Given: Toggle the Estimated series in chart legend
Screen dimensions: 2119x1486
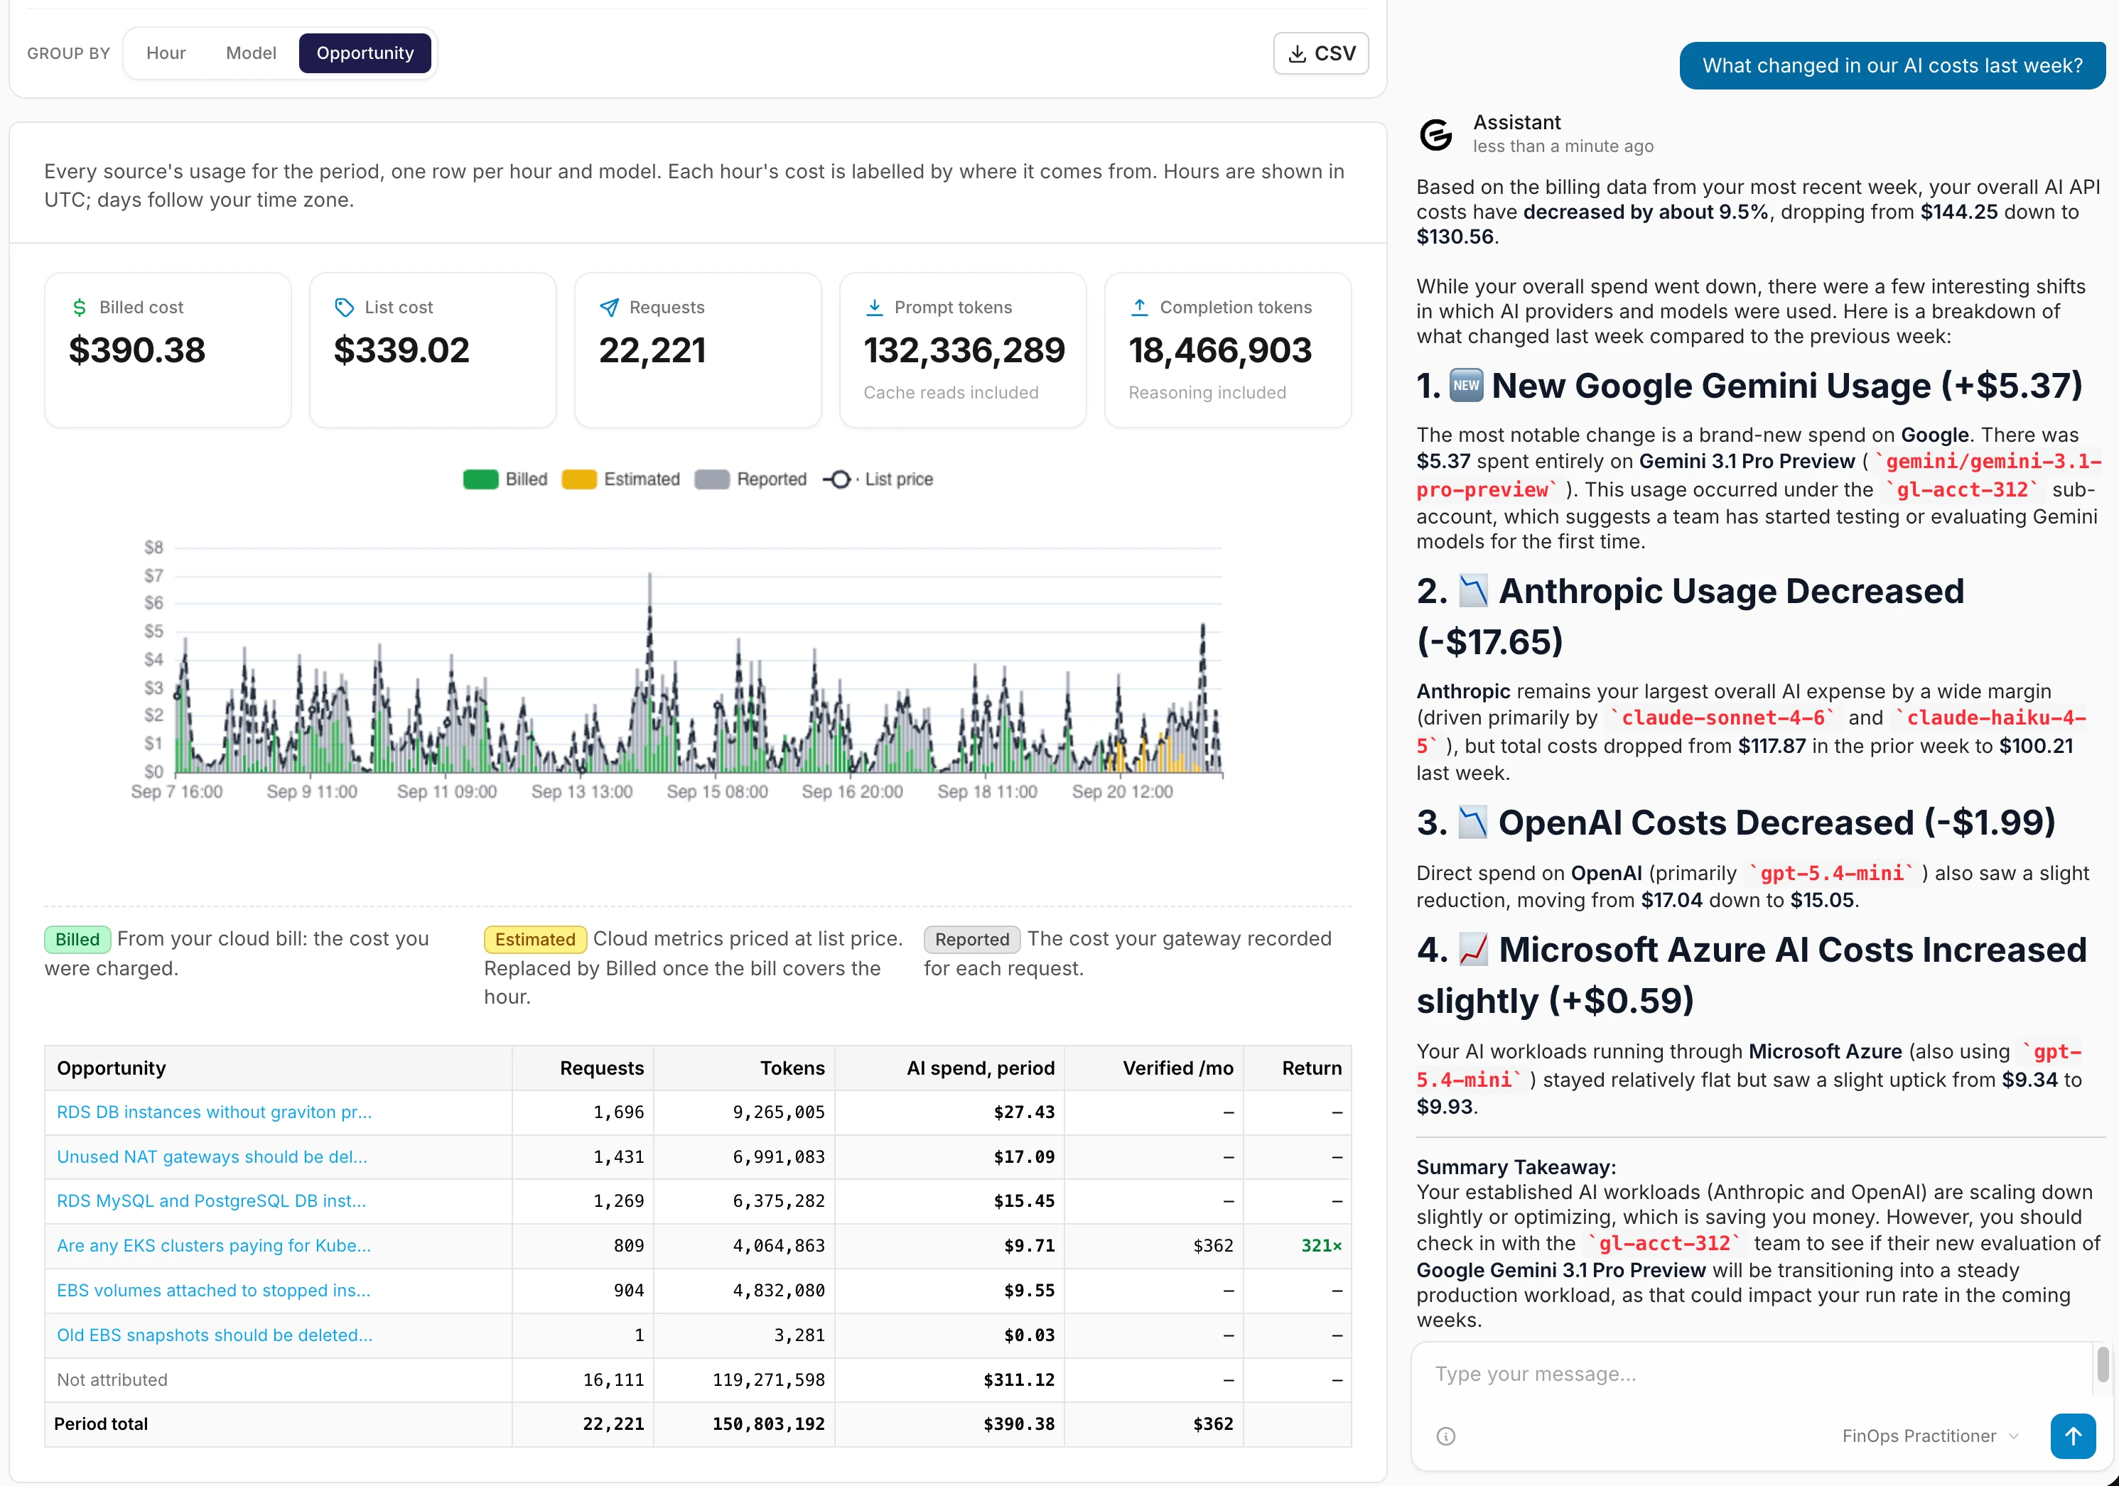Looking at the screenshot, I should [620, 479].
